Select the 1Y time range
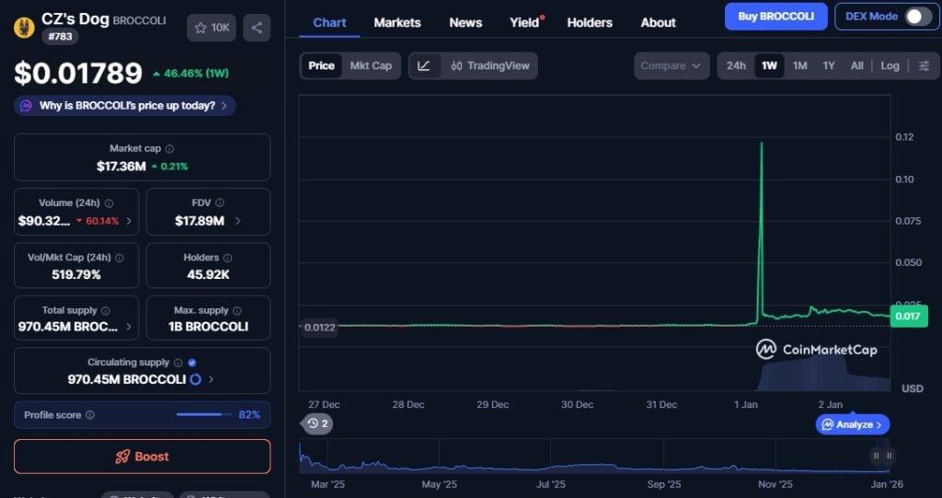This screenshot has height=498, width=942. (x=829, y=66)
